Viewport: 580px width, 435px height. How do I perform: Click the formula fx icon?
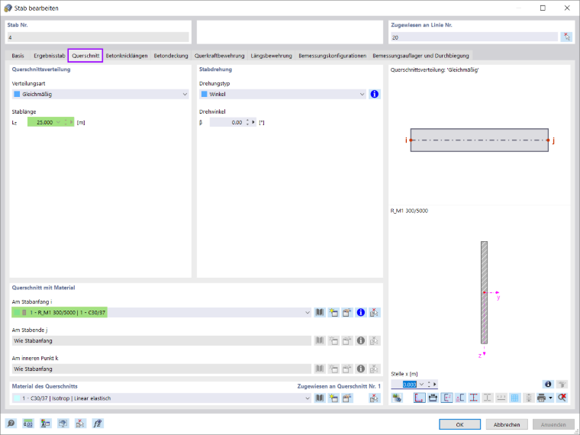coord(98,423)
